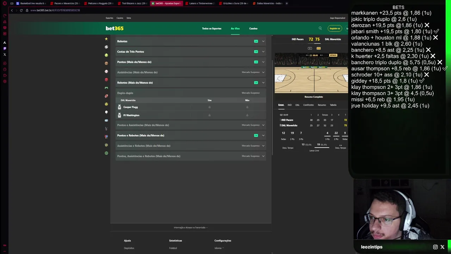Open the X icon on stream overlay

tap(443, 247)
